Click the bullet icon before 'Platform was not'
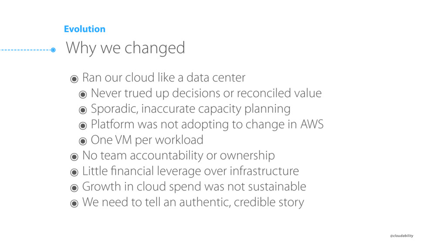 click(x=83, y=126)
